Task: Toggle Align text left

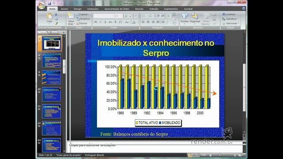Action: (x=143, y=22)
